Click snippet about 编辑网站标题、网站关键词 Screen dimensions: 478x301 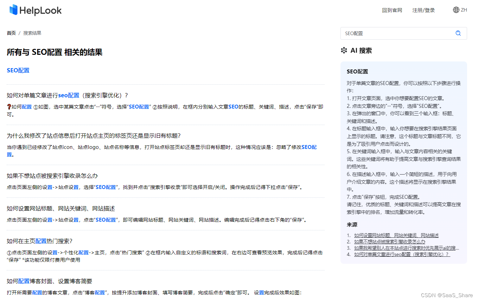157,220
